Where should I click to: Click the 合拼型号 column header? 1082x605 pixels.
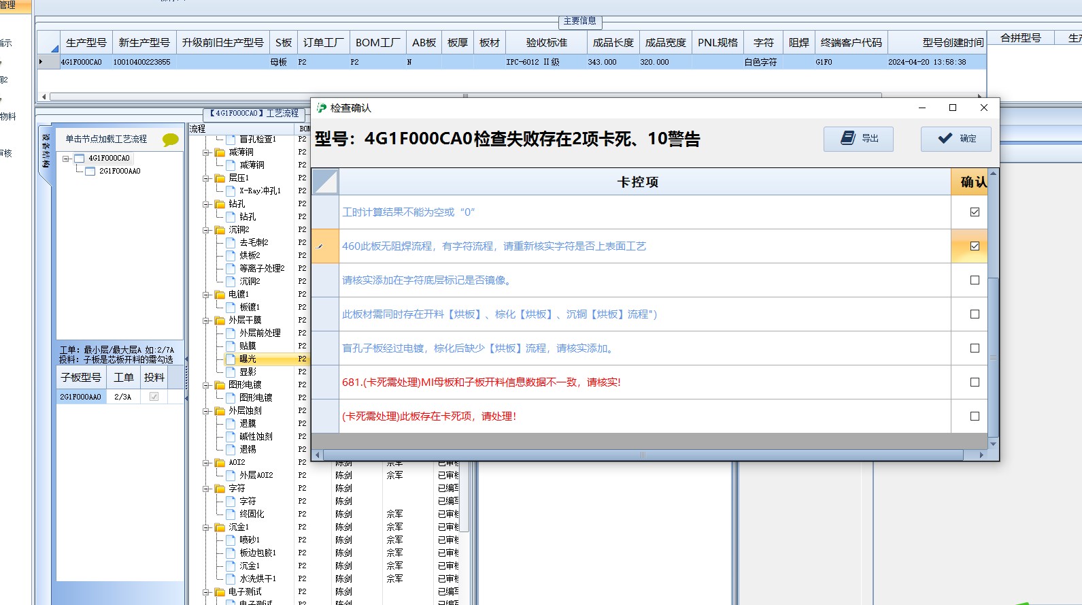(x=1020, y=38)
